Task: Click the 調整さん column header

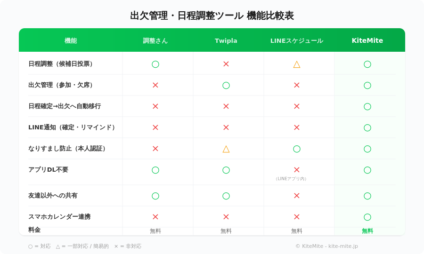Action: click(155, 40)
